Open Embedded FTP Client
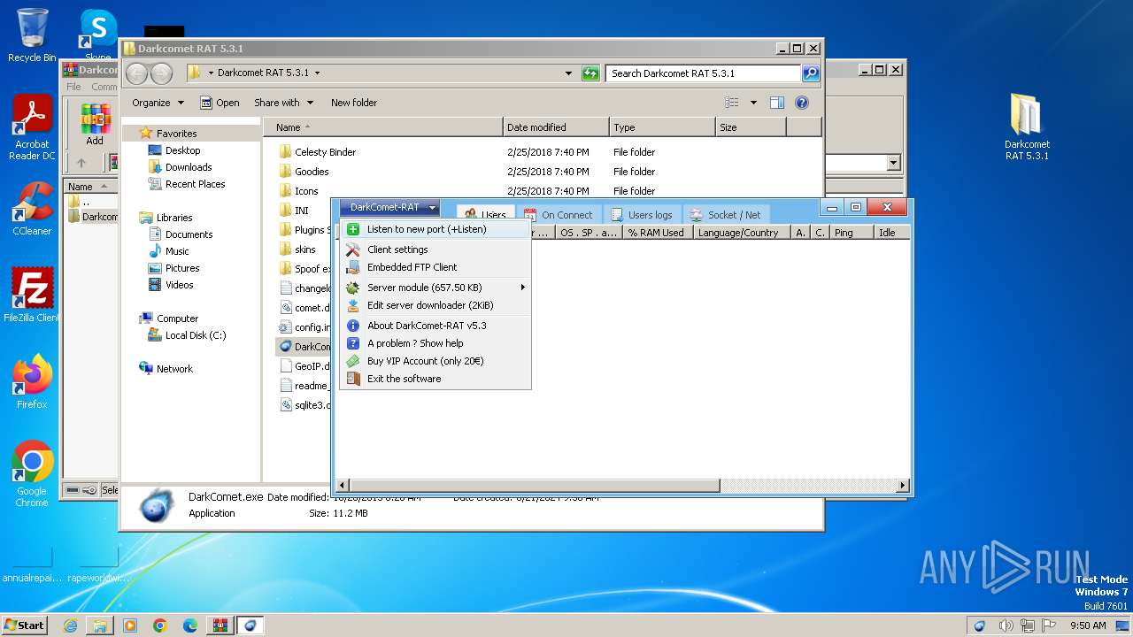 435,267
